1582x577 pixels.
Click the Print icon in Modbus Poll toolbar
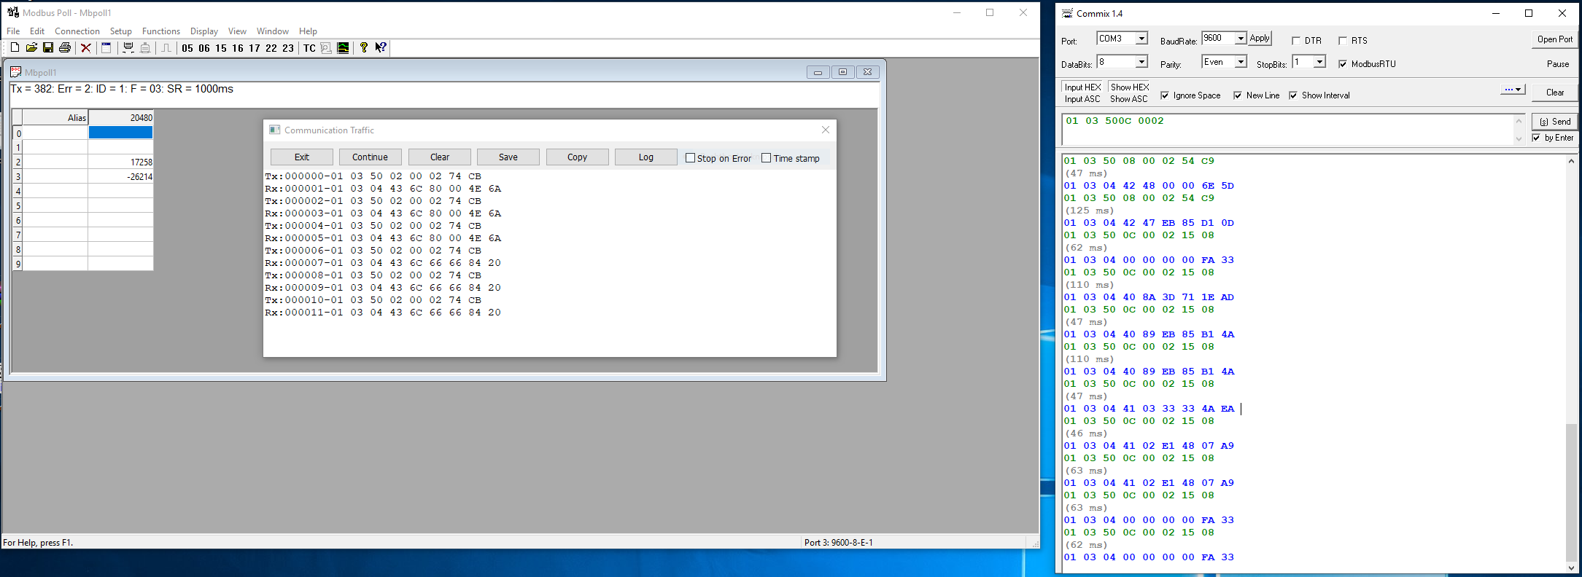point(65,48)
